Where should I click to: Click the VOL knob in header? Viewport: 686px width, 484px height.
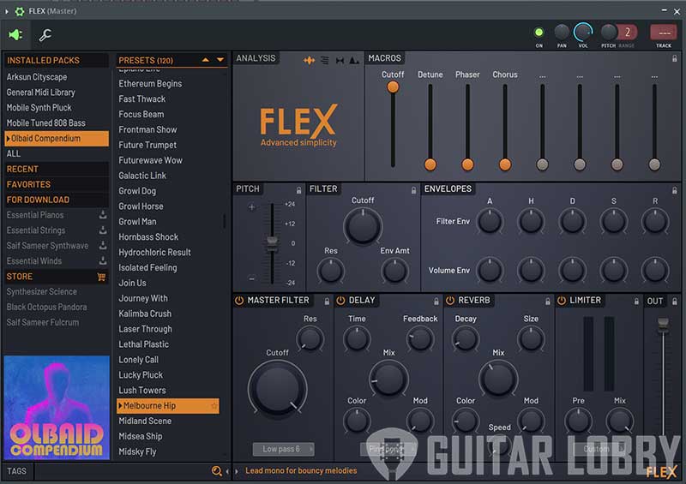583,33
